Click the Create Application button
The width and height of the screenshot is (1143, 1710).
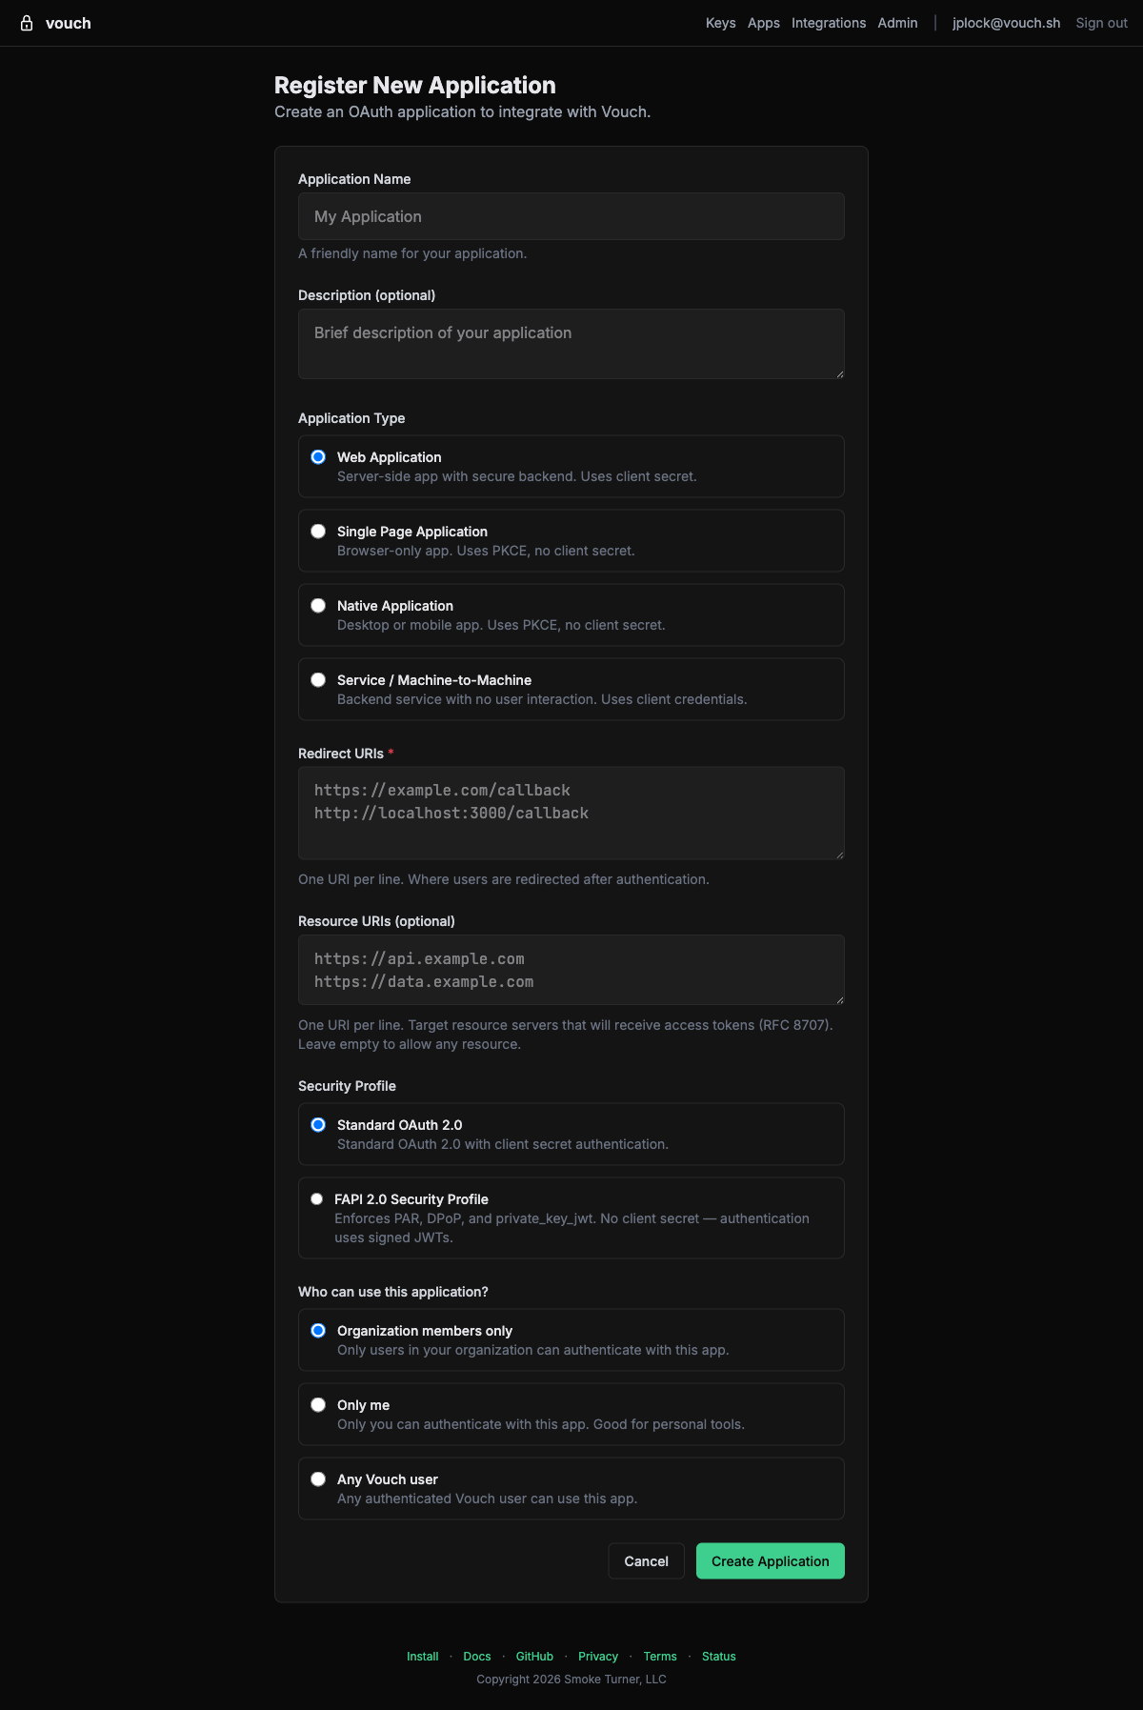[x=770, y=1561]
